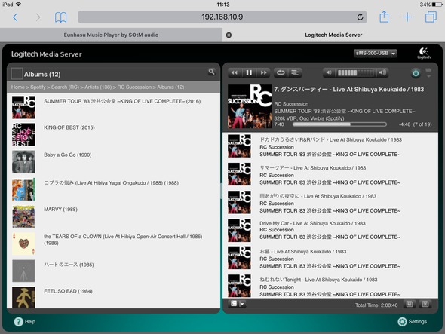Click MARVY album cover thumbnail
This screenshot has height=334, width=445.
(x=23, y=217)
